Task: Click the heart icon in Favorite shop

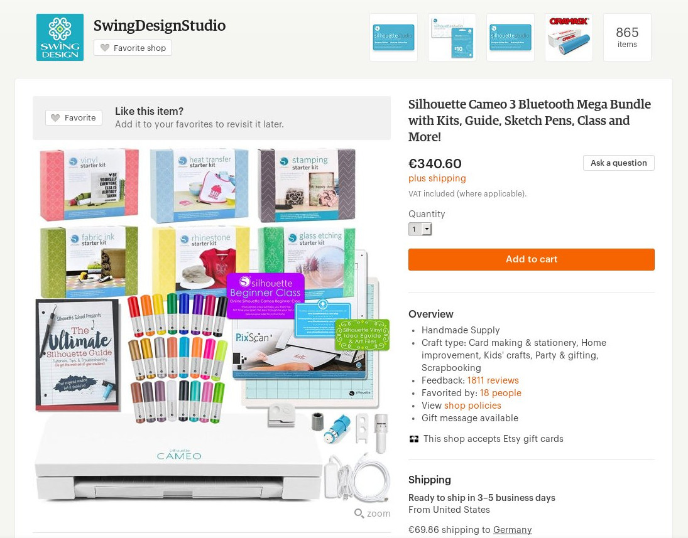Action: (104, 48)
